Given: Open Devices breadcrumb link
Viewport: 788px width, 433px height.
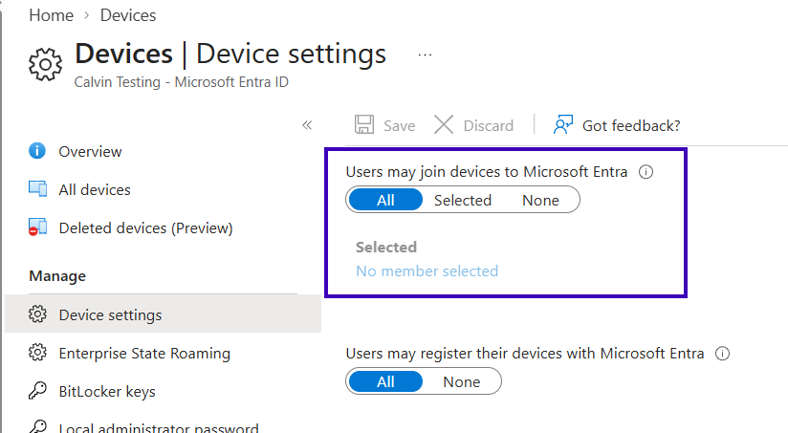Looking at the screenshot, I should 128,15.
